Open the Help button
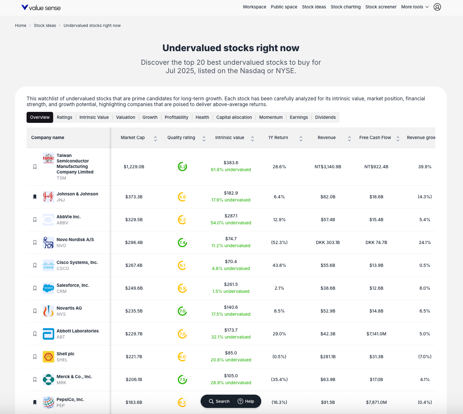Screen dimensions: 463x414 (246, 401)
